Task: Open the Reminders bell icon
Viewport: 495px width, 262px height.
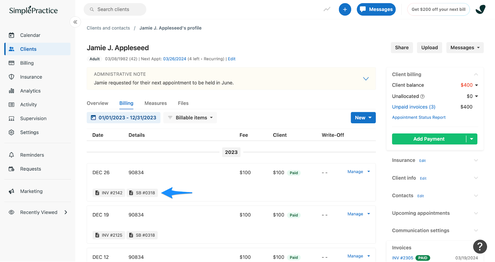Action: (11, 155)
